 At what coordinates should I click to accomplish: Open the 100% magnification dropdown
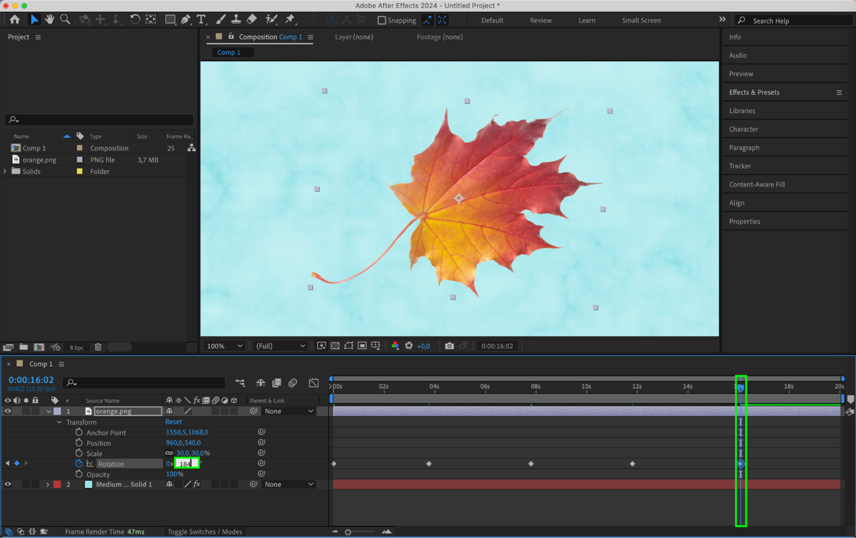(224, 346)
